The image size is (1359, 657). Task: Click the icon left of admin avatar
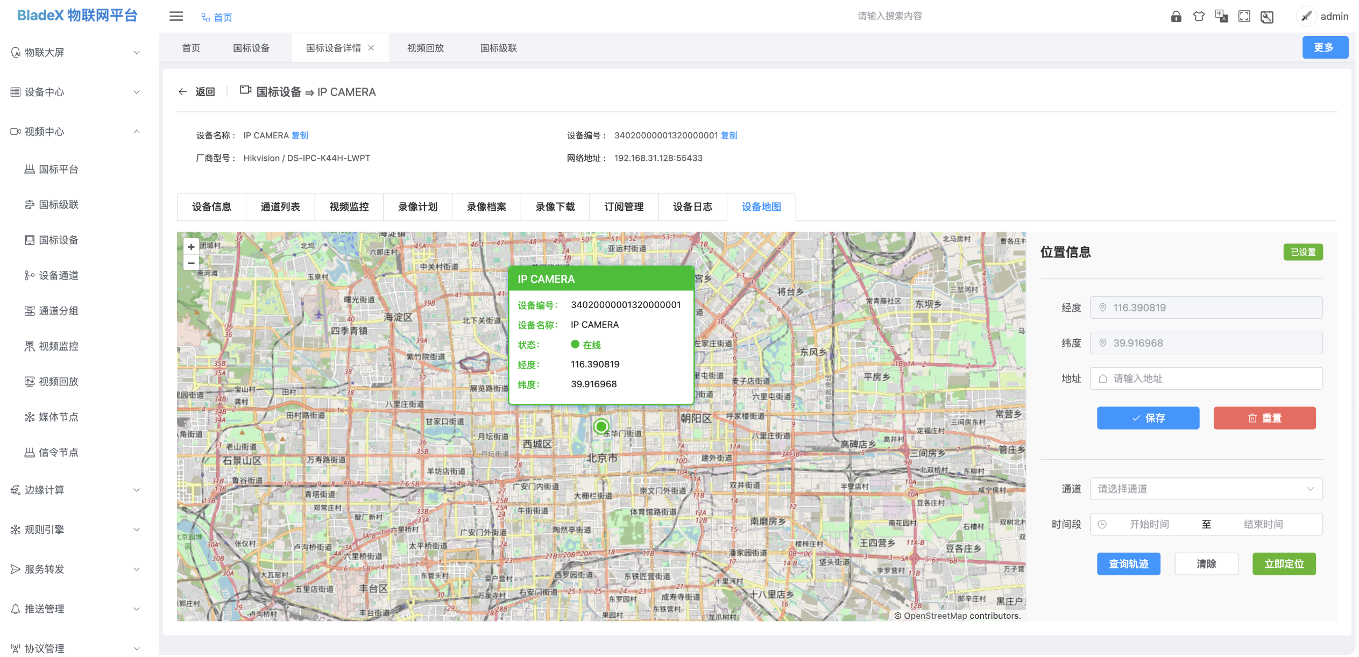(1266, 17)
